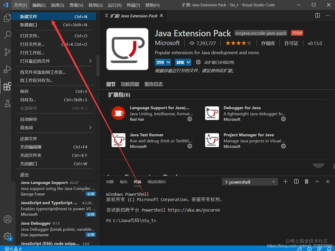Click the Red Hat Language Support icon
The width and height of the screenshot is (335, 251).
click(x=118, y=113)
